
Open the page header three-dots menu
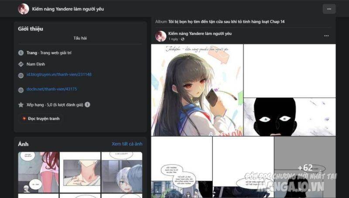click(x=329, y=9)
